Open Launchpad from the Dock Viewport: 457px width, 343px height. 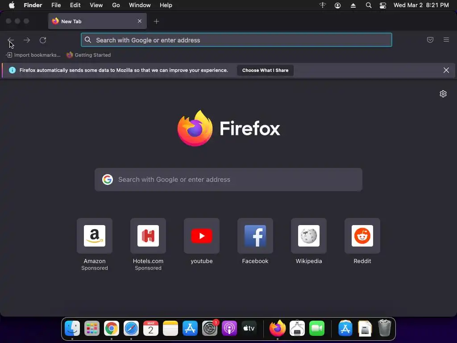click(92, 328)
